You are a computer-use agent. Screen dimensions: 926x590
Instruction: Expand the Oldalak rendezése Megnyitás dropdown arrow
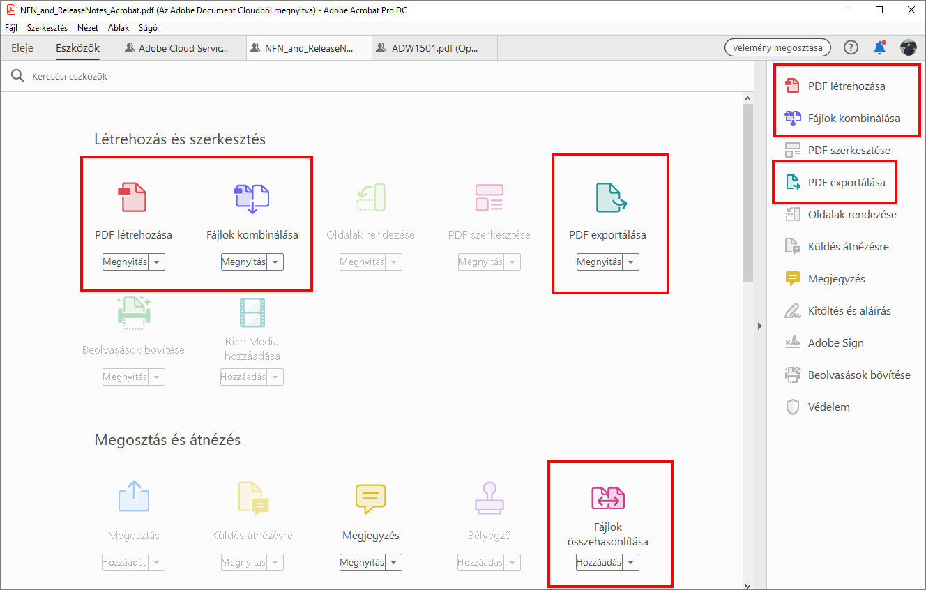pyautogui.click(x=395, y=262)
